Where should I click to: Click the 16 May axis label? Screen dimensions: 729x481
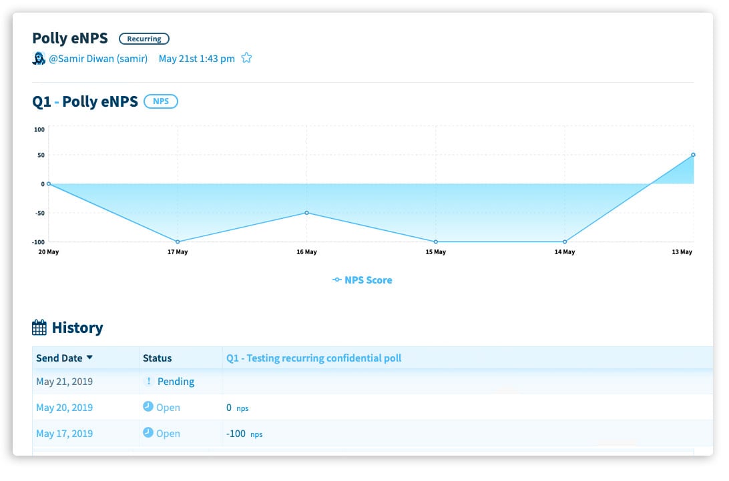pyautogui.click(x=307, y=252)
